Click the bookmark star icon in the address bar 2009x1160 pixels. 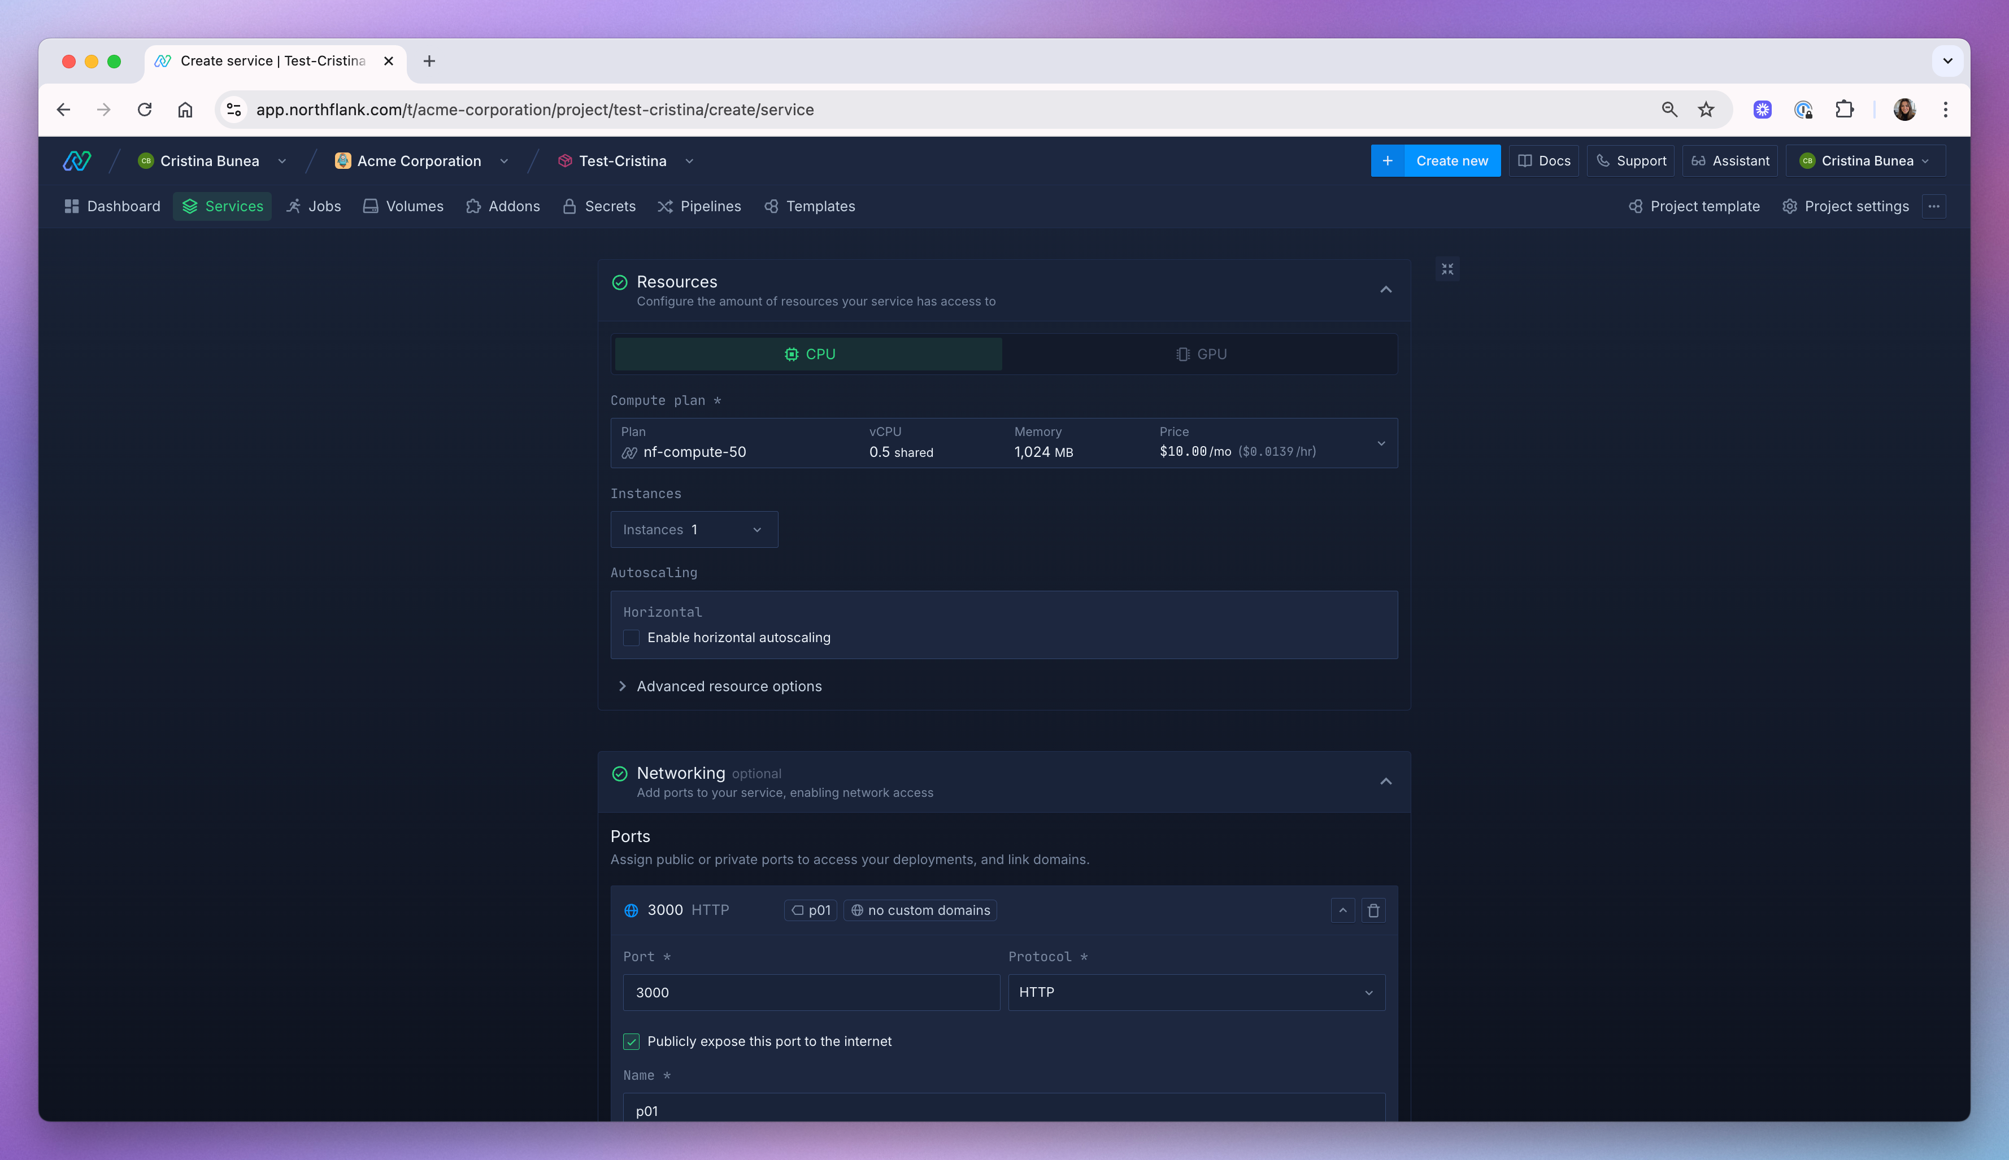click(x=1706, y=110)
